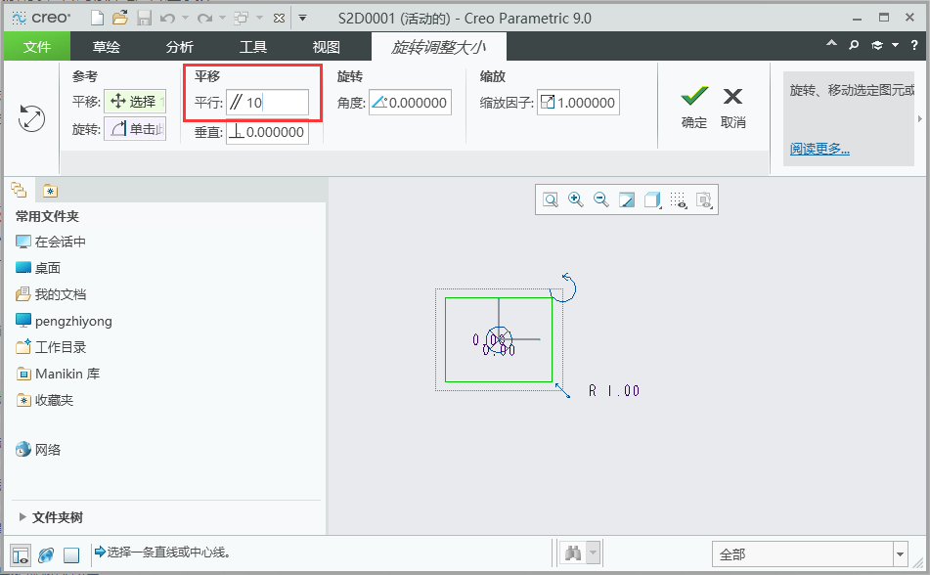Screen dimensions: 930x575
Task: Open the 桌面 folder
Action: click(38, 268)
